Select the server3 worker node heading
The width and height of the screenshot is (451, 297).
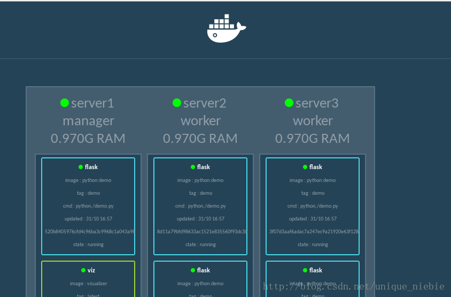tap(313, 120)
